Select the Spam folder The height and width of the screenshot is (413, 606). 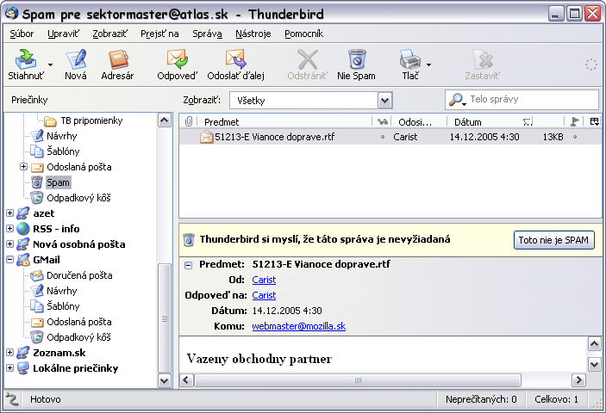point(58,182)
